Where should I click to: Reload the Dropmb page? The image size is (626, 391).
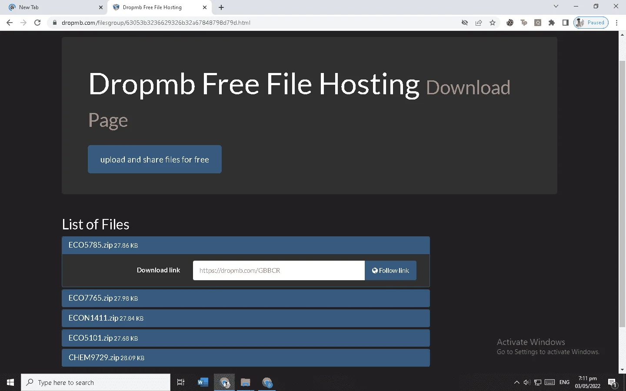37,23
